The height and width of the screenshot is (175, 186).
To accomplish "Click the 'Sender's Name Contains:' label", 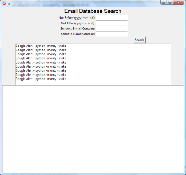I will click(x=78, y=34).
